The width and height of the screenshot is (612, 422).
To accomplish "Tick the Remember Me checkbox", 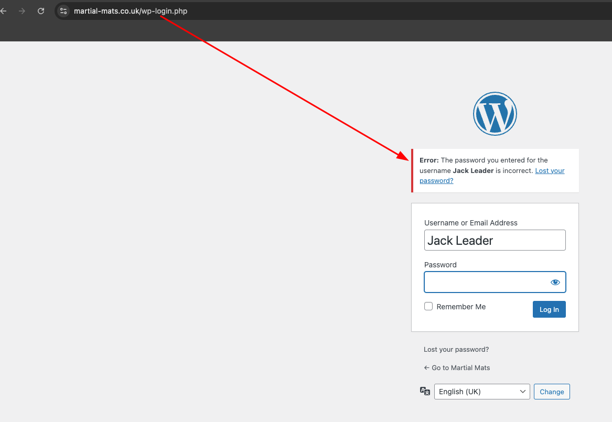I will [428, 306].
